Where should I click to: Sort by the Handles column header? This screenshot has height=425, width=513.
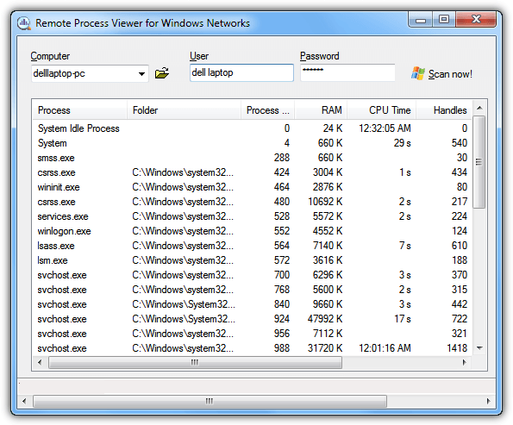point(444,110)
